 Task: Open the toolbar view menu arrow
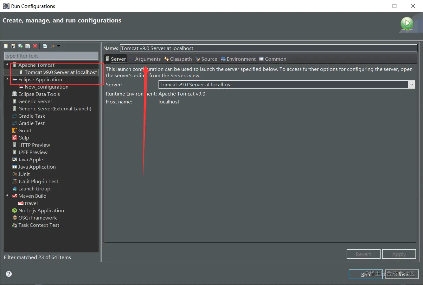[59, 46]
